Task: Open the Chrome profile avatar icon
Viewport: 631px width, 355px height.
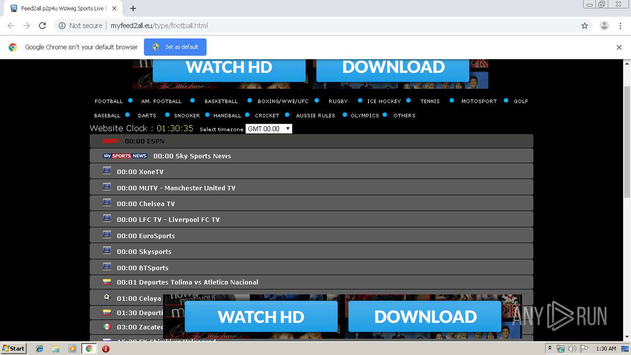Action: tap(604, 26)
